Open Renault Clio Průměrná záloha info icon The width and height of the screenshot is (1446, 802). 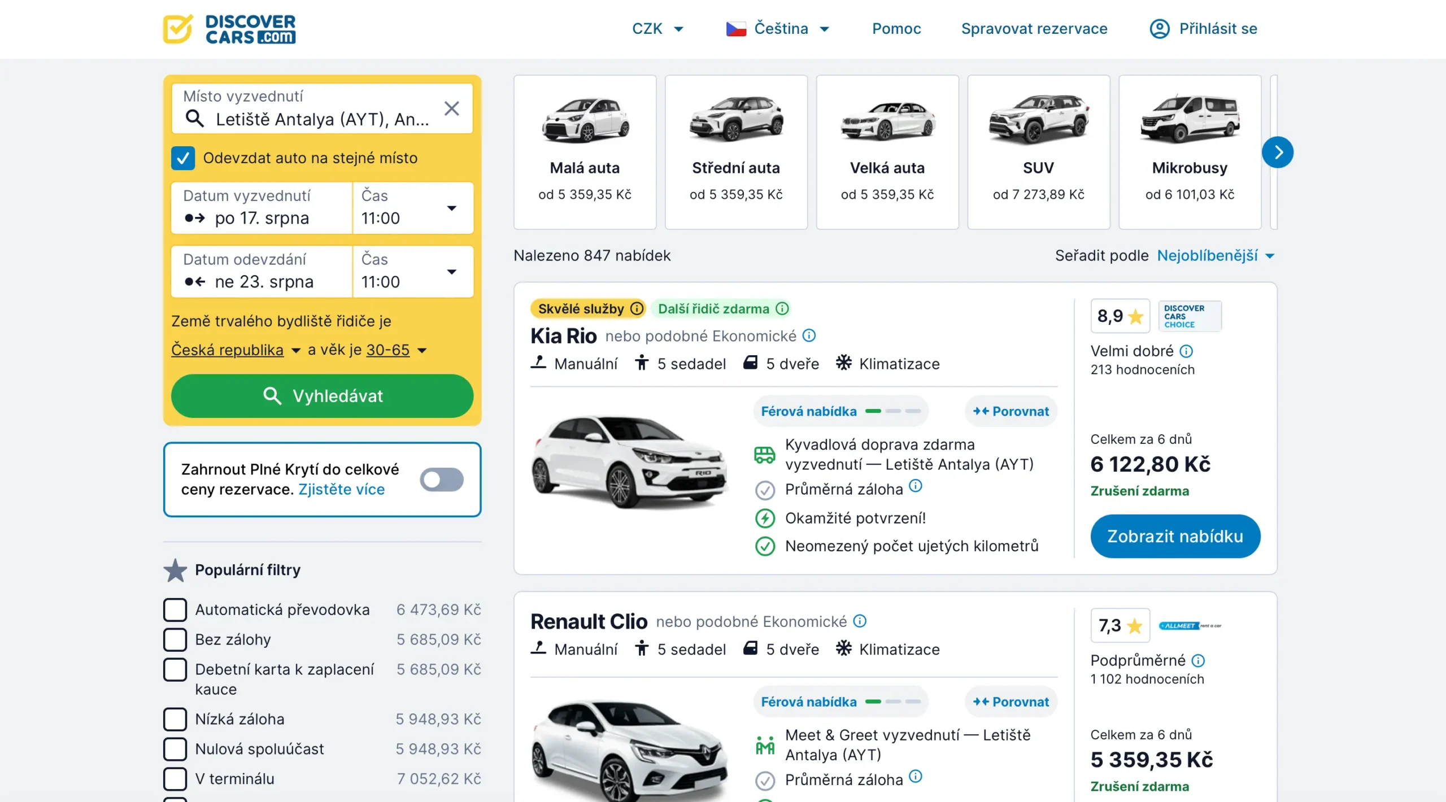click(916, 776)
